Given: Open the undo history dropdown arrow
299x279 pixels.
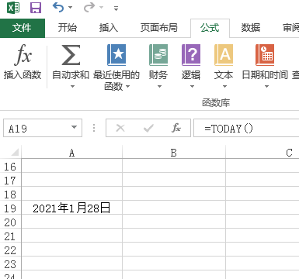Looking at the screenshot, I should pos(71,8).
